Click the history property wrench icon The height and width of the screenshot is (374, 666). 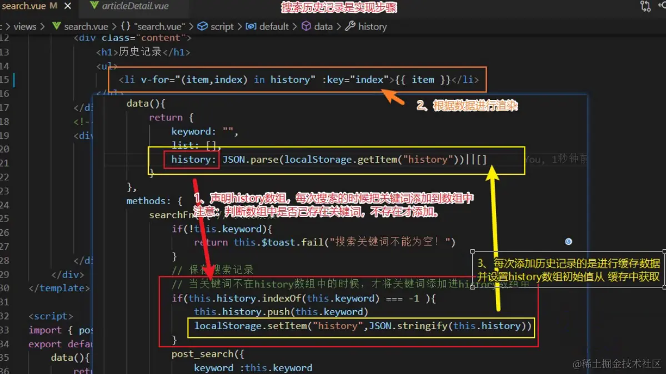pos(350,26)
